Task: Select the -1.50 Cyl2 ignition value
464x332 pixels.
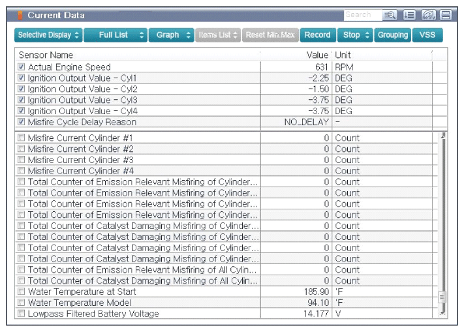Action: pos(318,89)
